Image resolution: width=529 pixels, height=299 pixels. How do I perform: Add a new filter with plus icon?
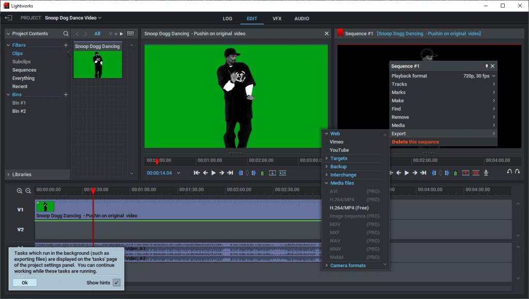[x=66, y=45]
